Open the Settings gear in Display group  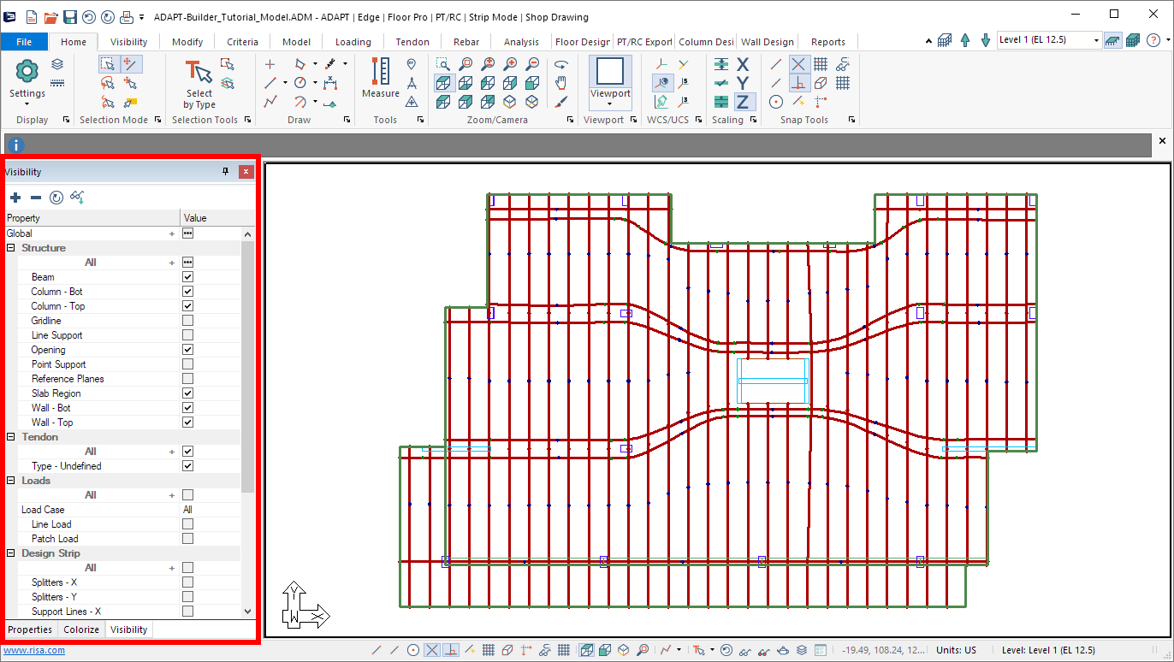click(27, 72)
